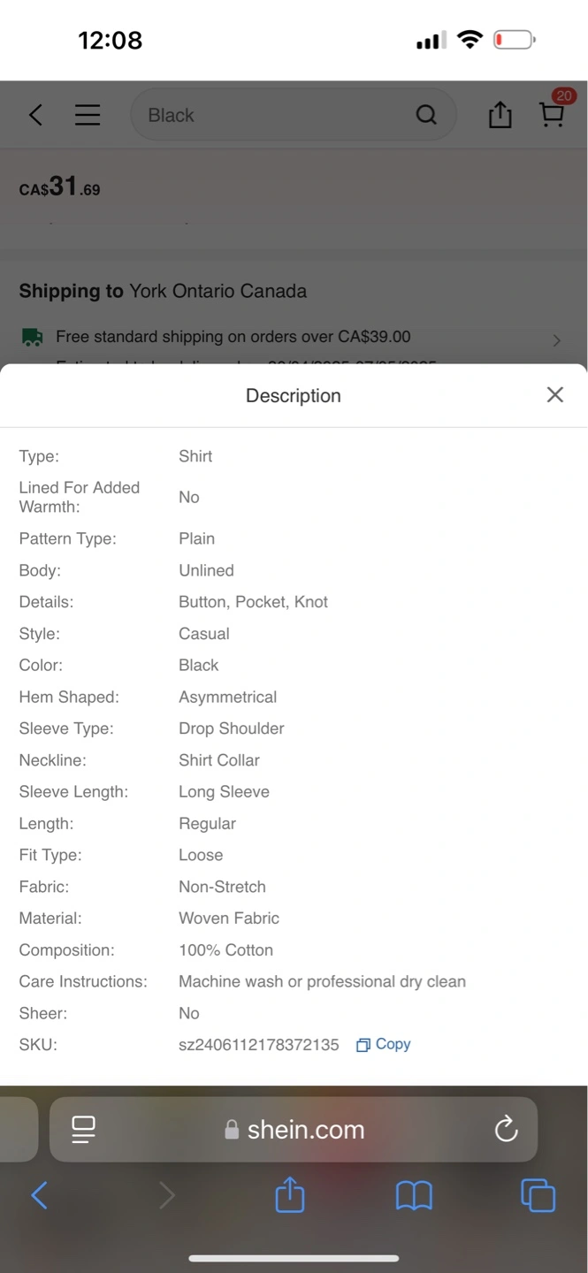Go back using Safari's bottom toolbar arrow
Screen dimensions: 588x1273
[x=40, y=1196]
